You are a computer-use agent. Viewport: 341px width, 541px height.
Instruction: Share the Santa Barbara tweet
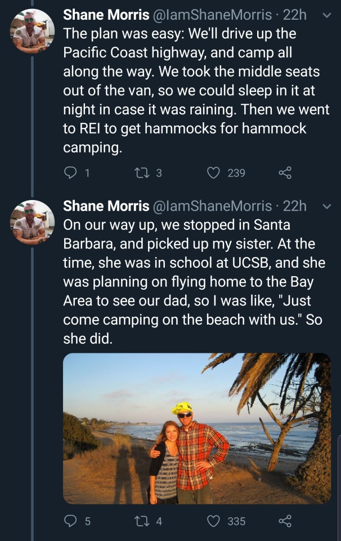(285, 521)
